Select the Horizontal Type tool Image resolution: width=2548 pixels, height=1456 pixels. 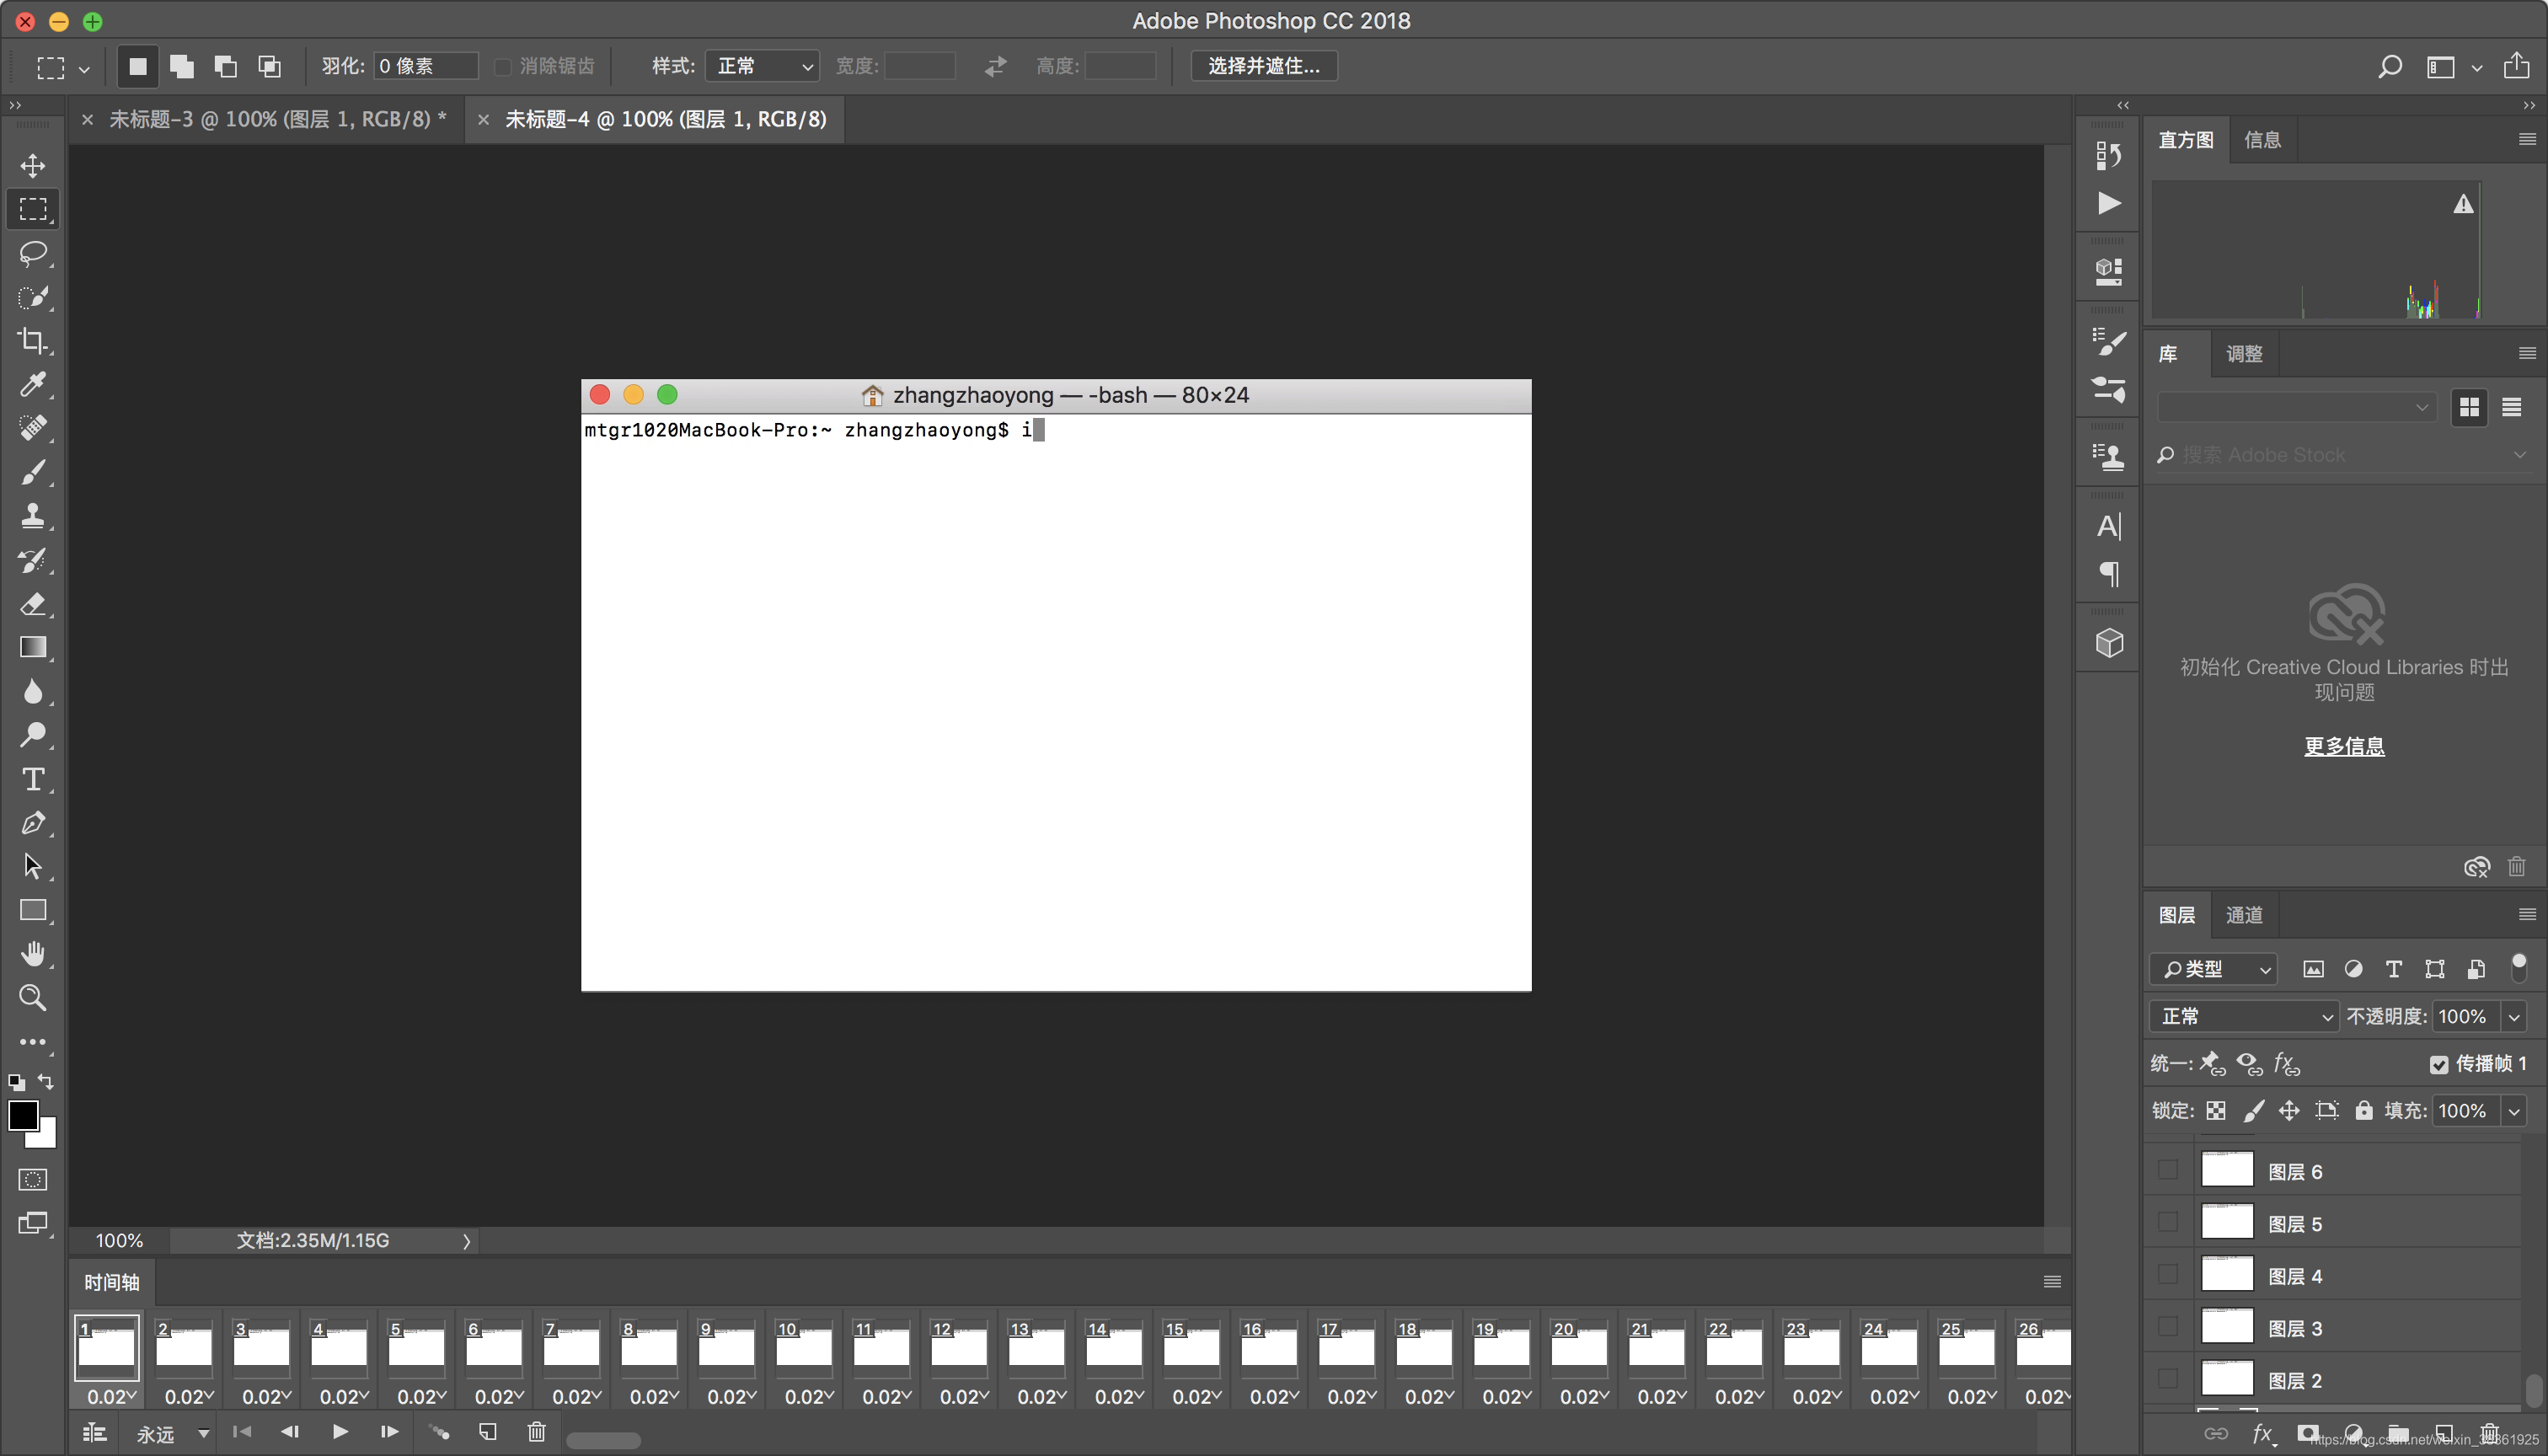click(33, 779)
